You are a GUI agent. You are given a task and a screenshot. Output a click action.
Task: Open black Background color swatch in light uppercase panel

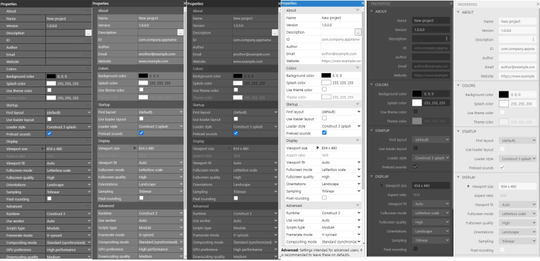coord(504,95)
